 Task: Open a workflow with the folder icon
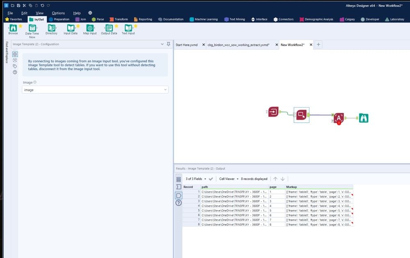point(12,5)
